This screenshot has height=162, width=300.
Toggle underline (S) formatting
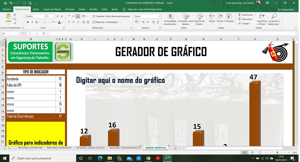37,22
